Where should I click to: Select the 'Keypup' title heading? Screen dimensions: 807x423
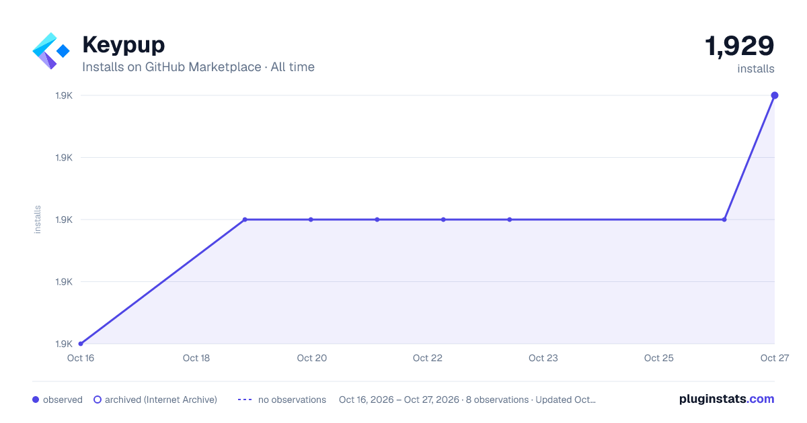click(124, 45)
